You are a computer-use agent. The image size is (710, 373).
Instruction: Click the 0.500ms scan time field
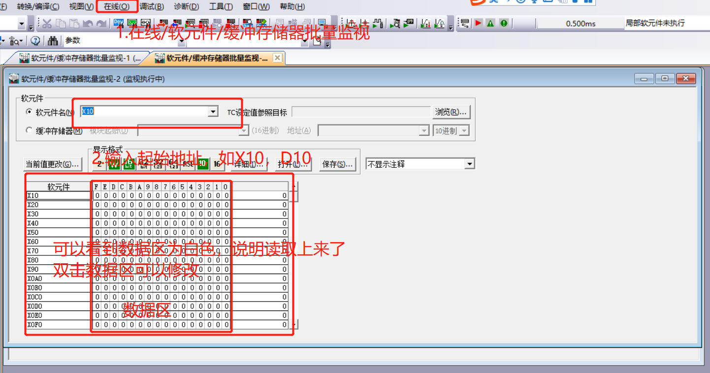581,24
